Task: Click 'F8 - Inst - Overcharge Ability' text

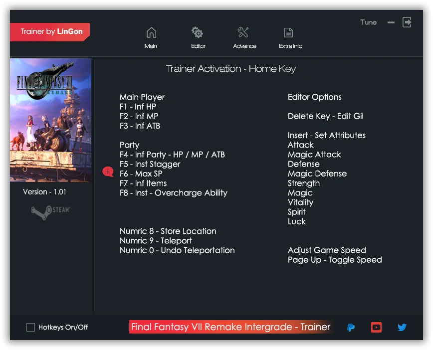Action: tap(174, 193)
